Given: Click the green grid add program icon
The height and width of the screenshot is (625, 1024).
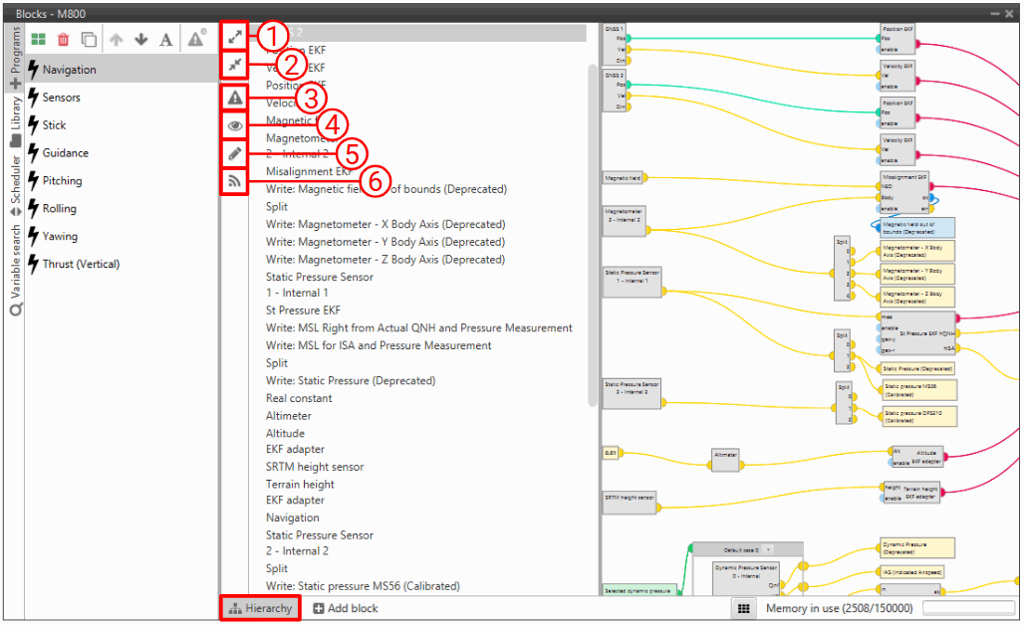Looking at the screenshot, I should [39, 40].
